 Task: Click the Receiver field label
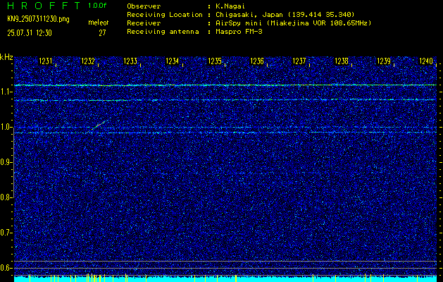click(144, 23)
